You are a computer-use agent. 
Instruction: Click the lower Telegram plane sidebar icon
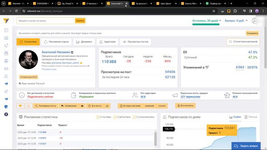(6, 99)
